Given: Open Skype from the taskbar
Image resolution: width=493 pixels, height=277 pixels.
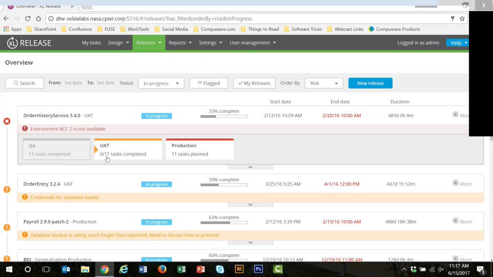Looking at the screenshot, I should (220, 269).
